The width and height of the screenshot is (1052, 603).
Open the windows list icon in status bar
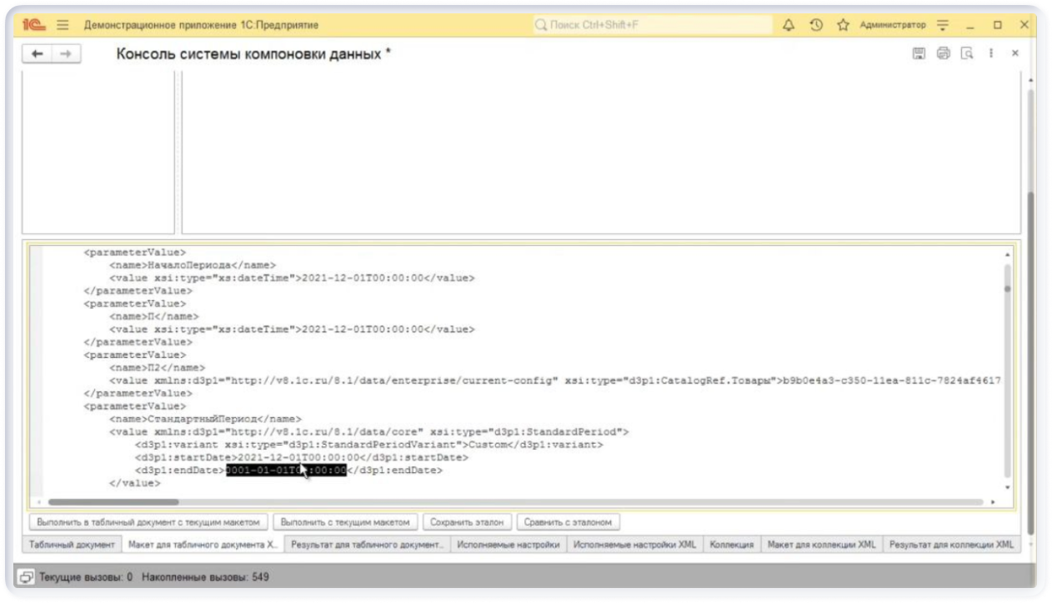(x=27, y=576)
